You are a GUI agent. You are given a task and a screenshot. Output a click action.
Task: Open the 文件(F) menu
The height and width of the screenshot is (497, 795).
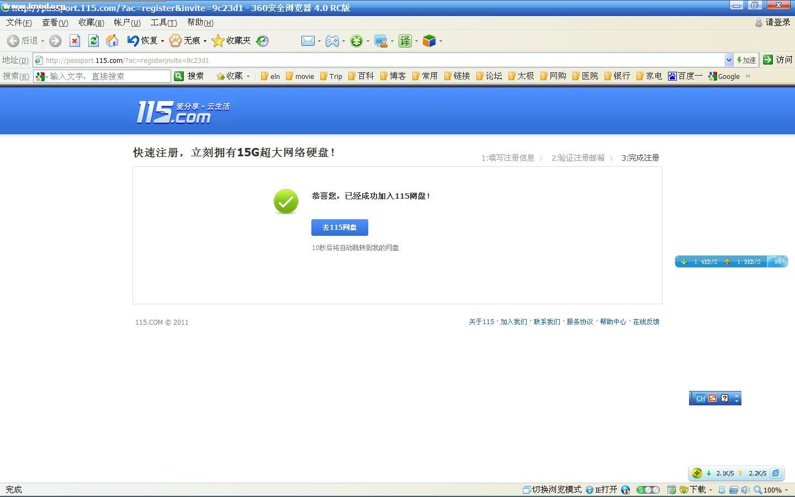click(19, 23)
